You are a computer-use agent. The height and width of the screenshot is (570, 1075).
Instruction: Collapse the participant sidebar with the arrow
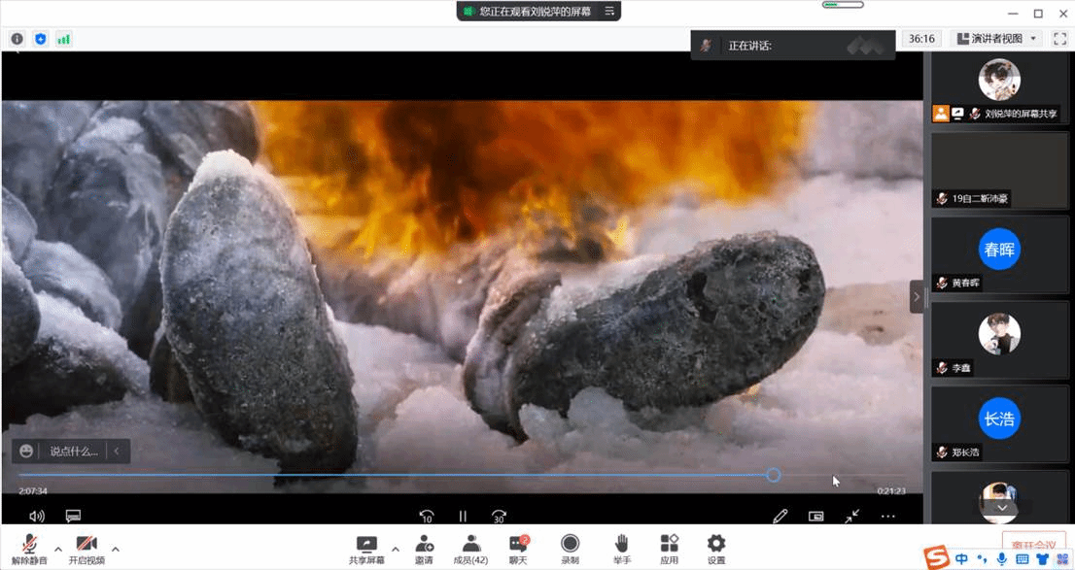tap(916, 296)
